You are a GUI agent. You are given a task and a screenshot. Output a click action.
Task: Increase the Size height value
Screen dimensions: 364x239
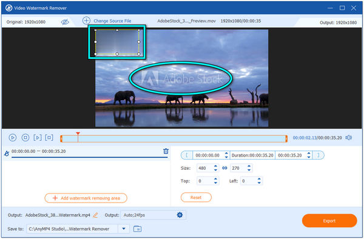pyautogui.click(x=249, y=166)
